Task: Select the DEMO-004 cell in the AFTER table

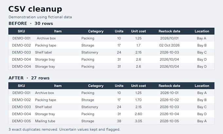Action: tap(21, 114)
